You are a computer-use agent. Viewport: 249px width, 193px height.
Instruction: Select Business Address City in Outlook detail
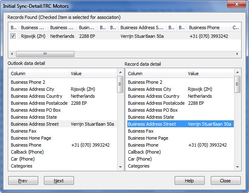coord(32,89)
